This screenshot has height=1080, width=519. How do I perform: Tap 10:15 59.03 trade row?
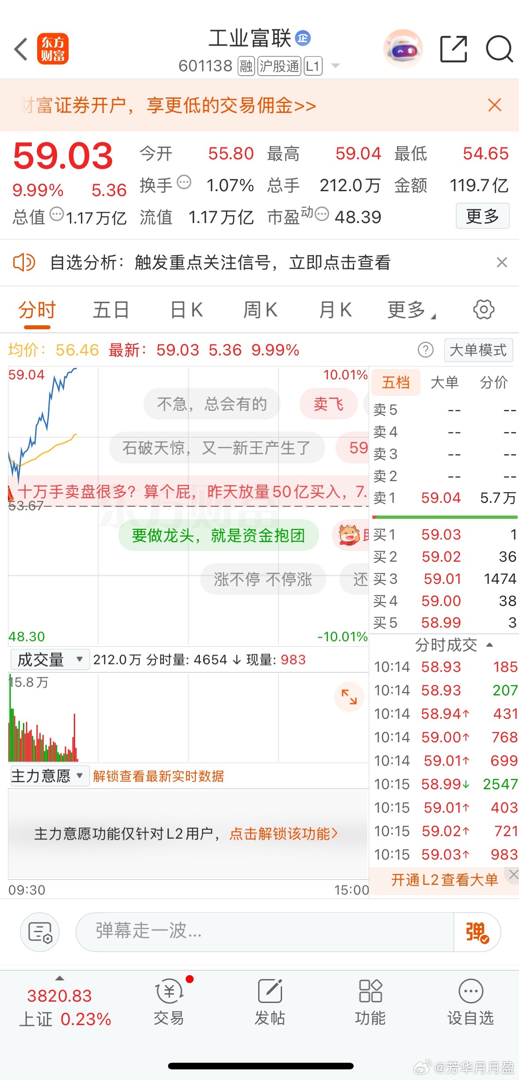(x=446, y=854)
